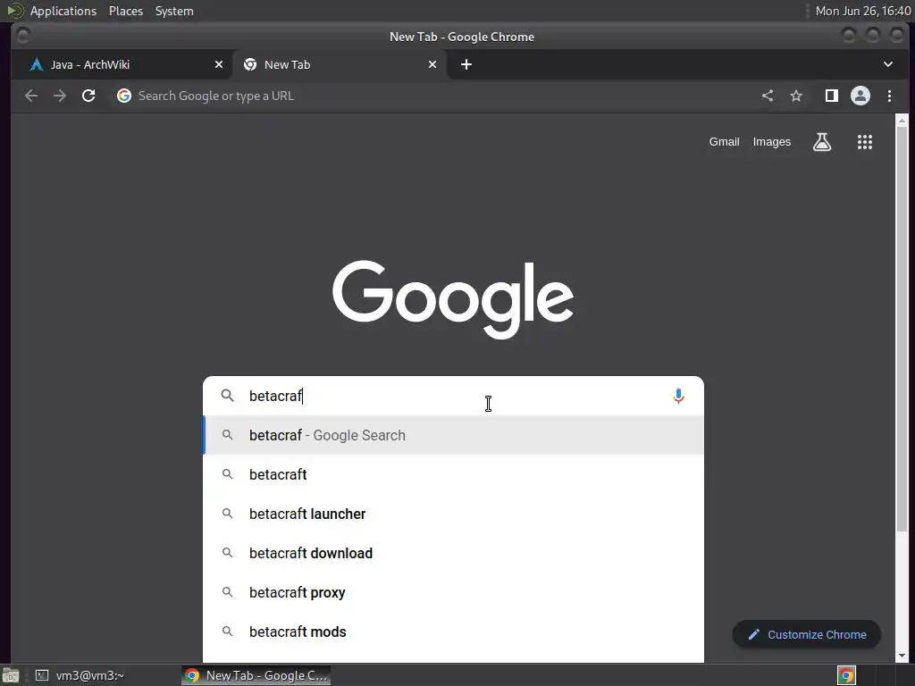Reload the current page
Screen dimensions: 915x686
(88, 96)
